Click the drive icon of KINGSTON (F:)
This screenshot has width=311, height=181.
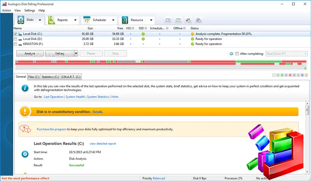(x=20, y=44)
